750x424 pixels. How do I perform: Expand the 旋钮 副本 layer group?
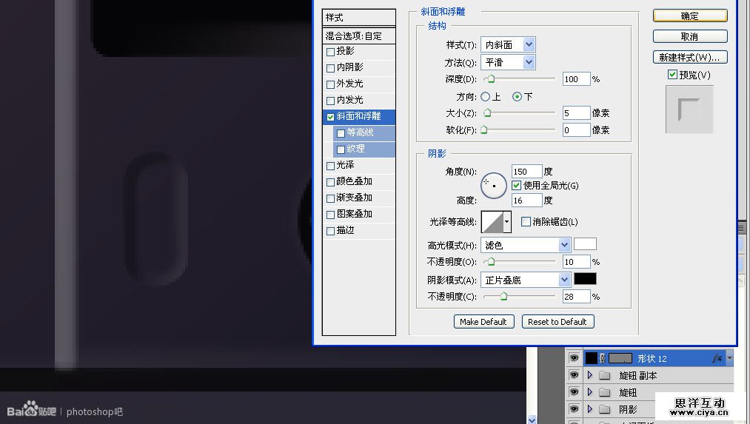[590, 375]
